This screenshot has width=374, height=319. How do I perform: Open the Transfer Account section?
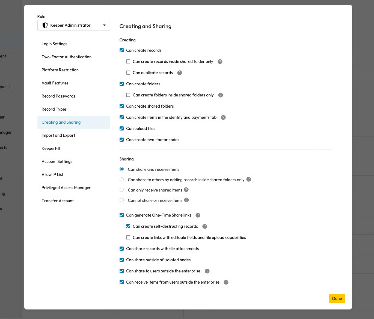(58, 201)
